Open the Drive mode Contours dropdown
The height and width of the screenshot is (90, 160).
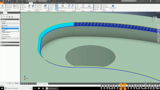pos(10,23)
